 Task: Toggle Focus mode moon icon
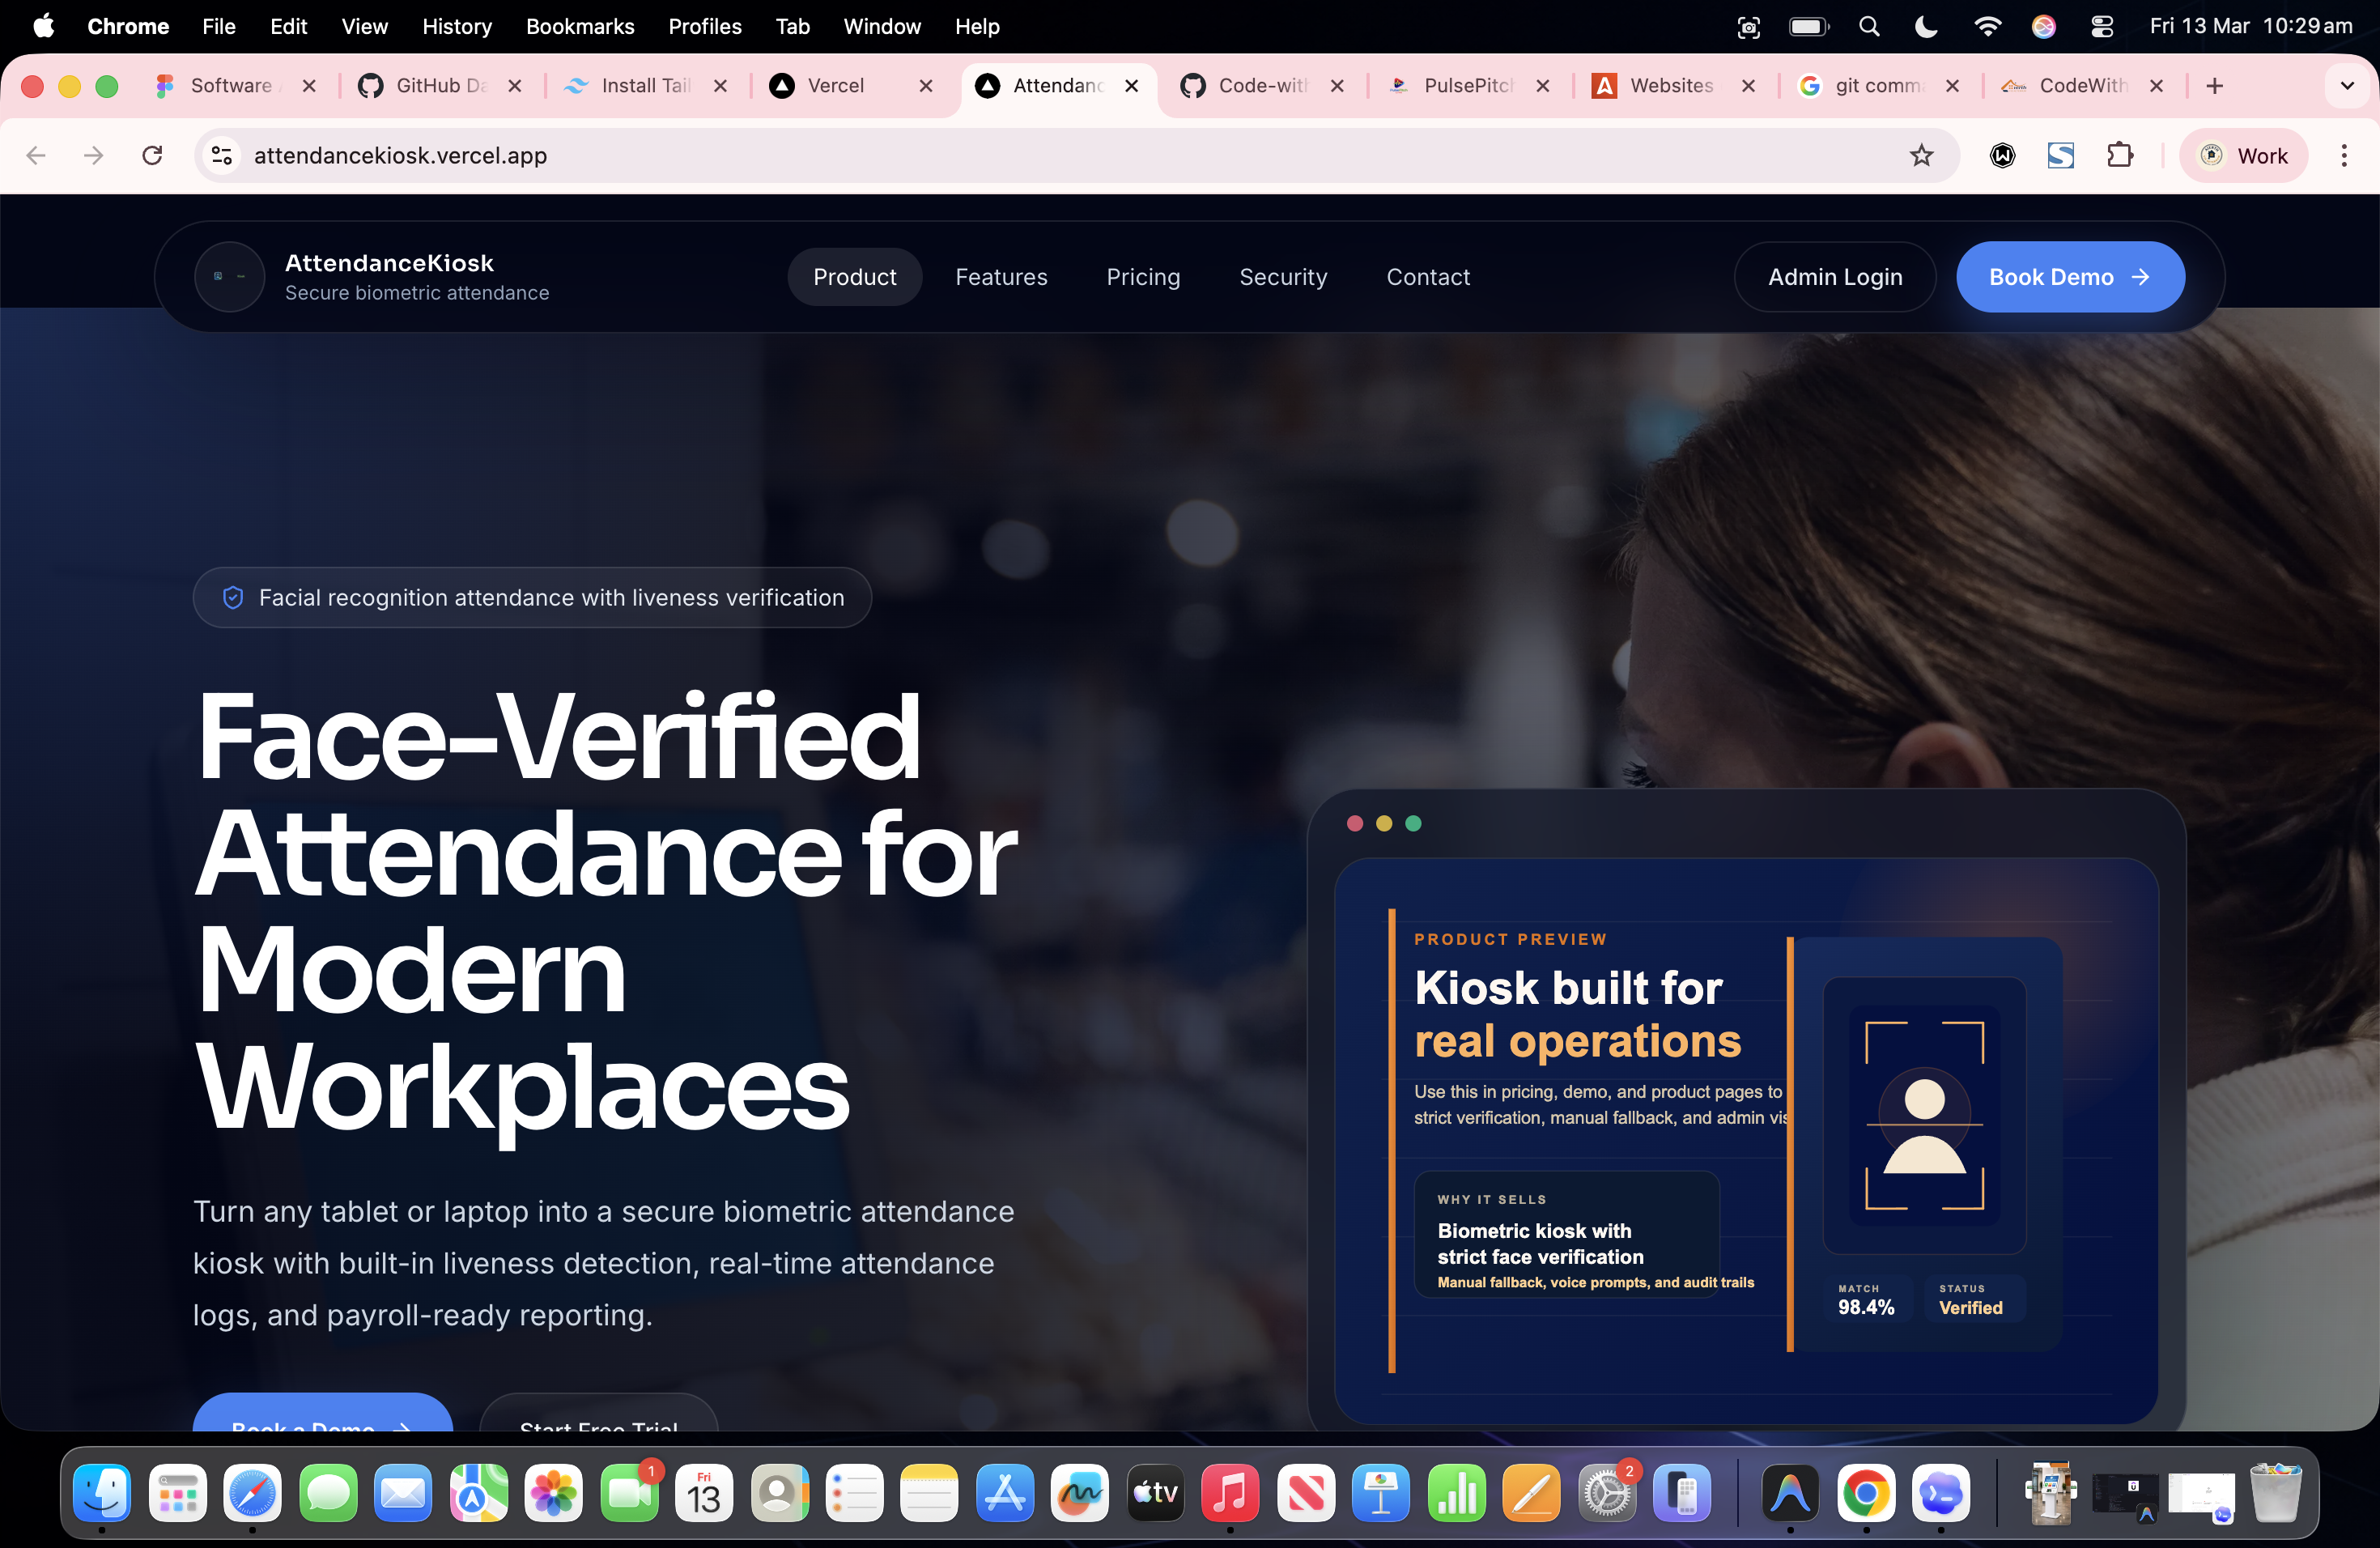click(x=1926, y=27)
